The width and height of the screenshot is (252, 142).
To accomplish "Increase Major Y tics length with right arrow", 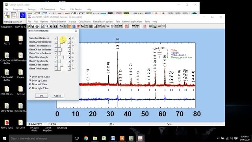I will (x=69, y=61).
